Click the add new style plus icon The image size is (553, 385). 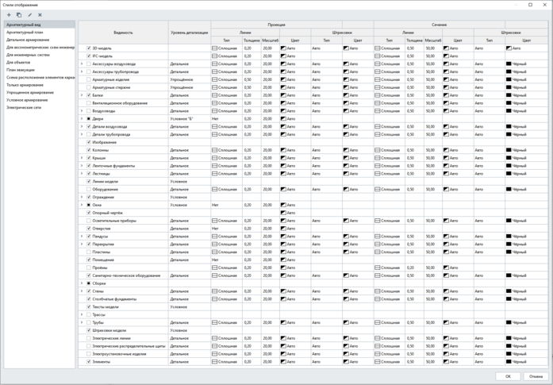[x=9, y=14]
